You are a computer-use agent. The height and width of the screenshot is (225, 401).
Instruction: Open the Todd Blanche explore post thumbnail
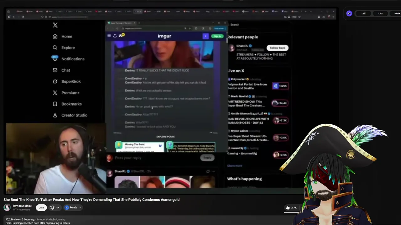[191, 147]
